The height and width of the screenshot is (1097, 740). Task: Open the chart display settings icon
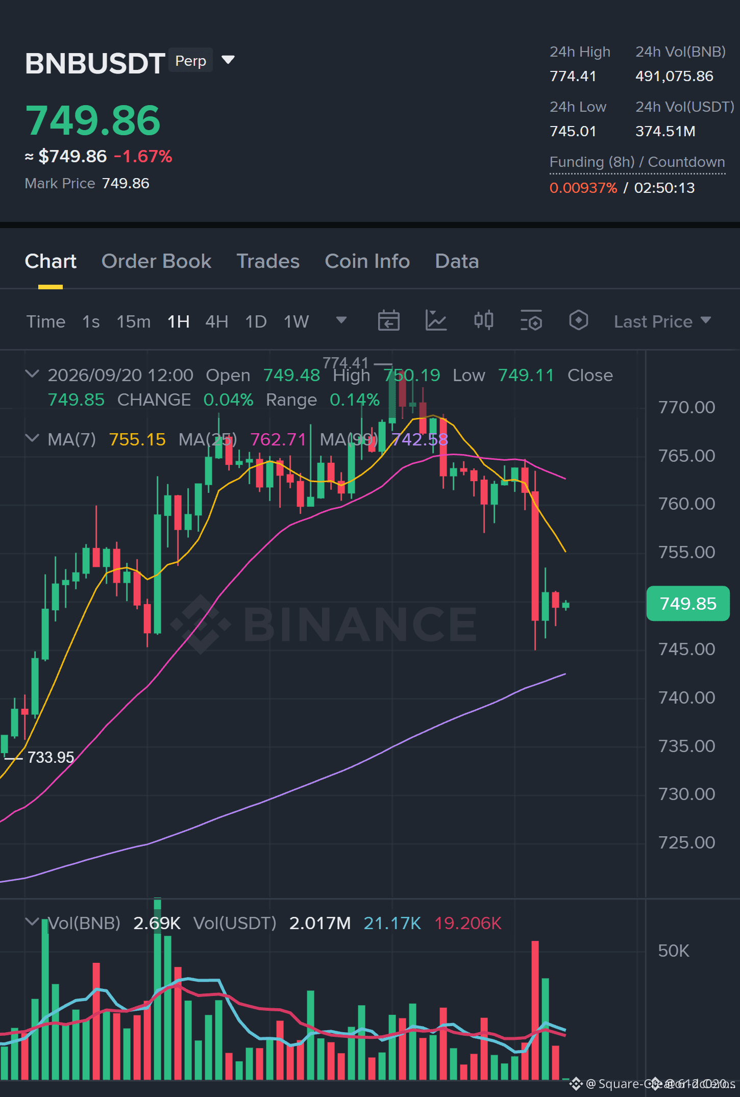tap(531, 321)
